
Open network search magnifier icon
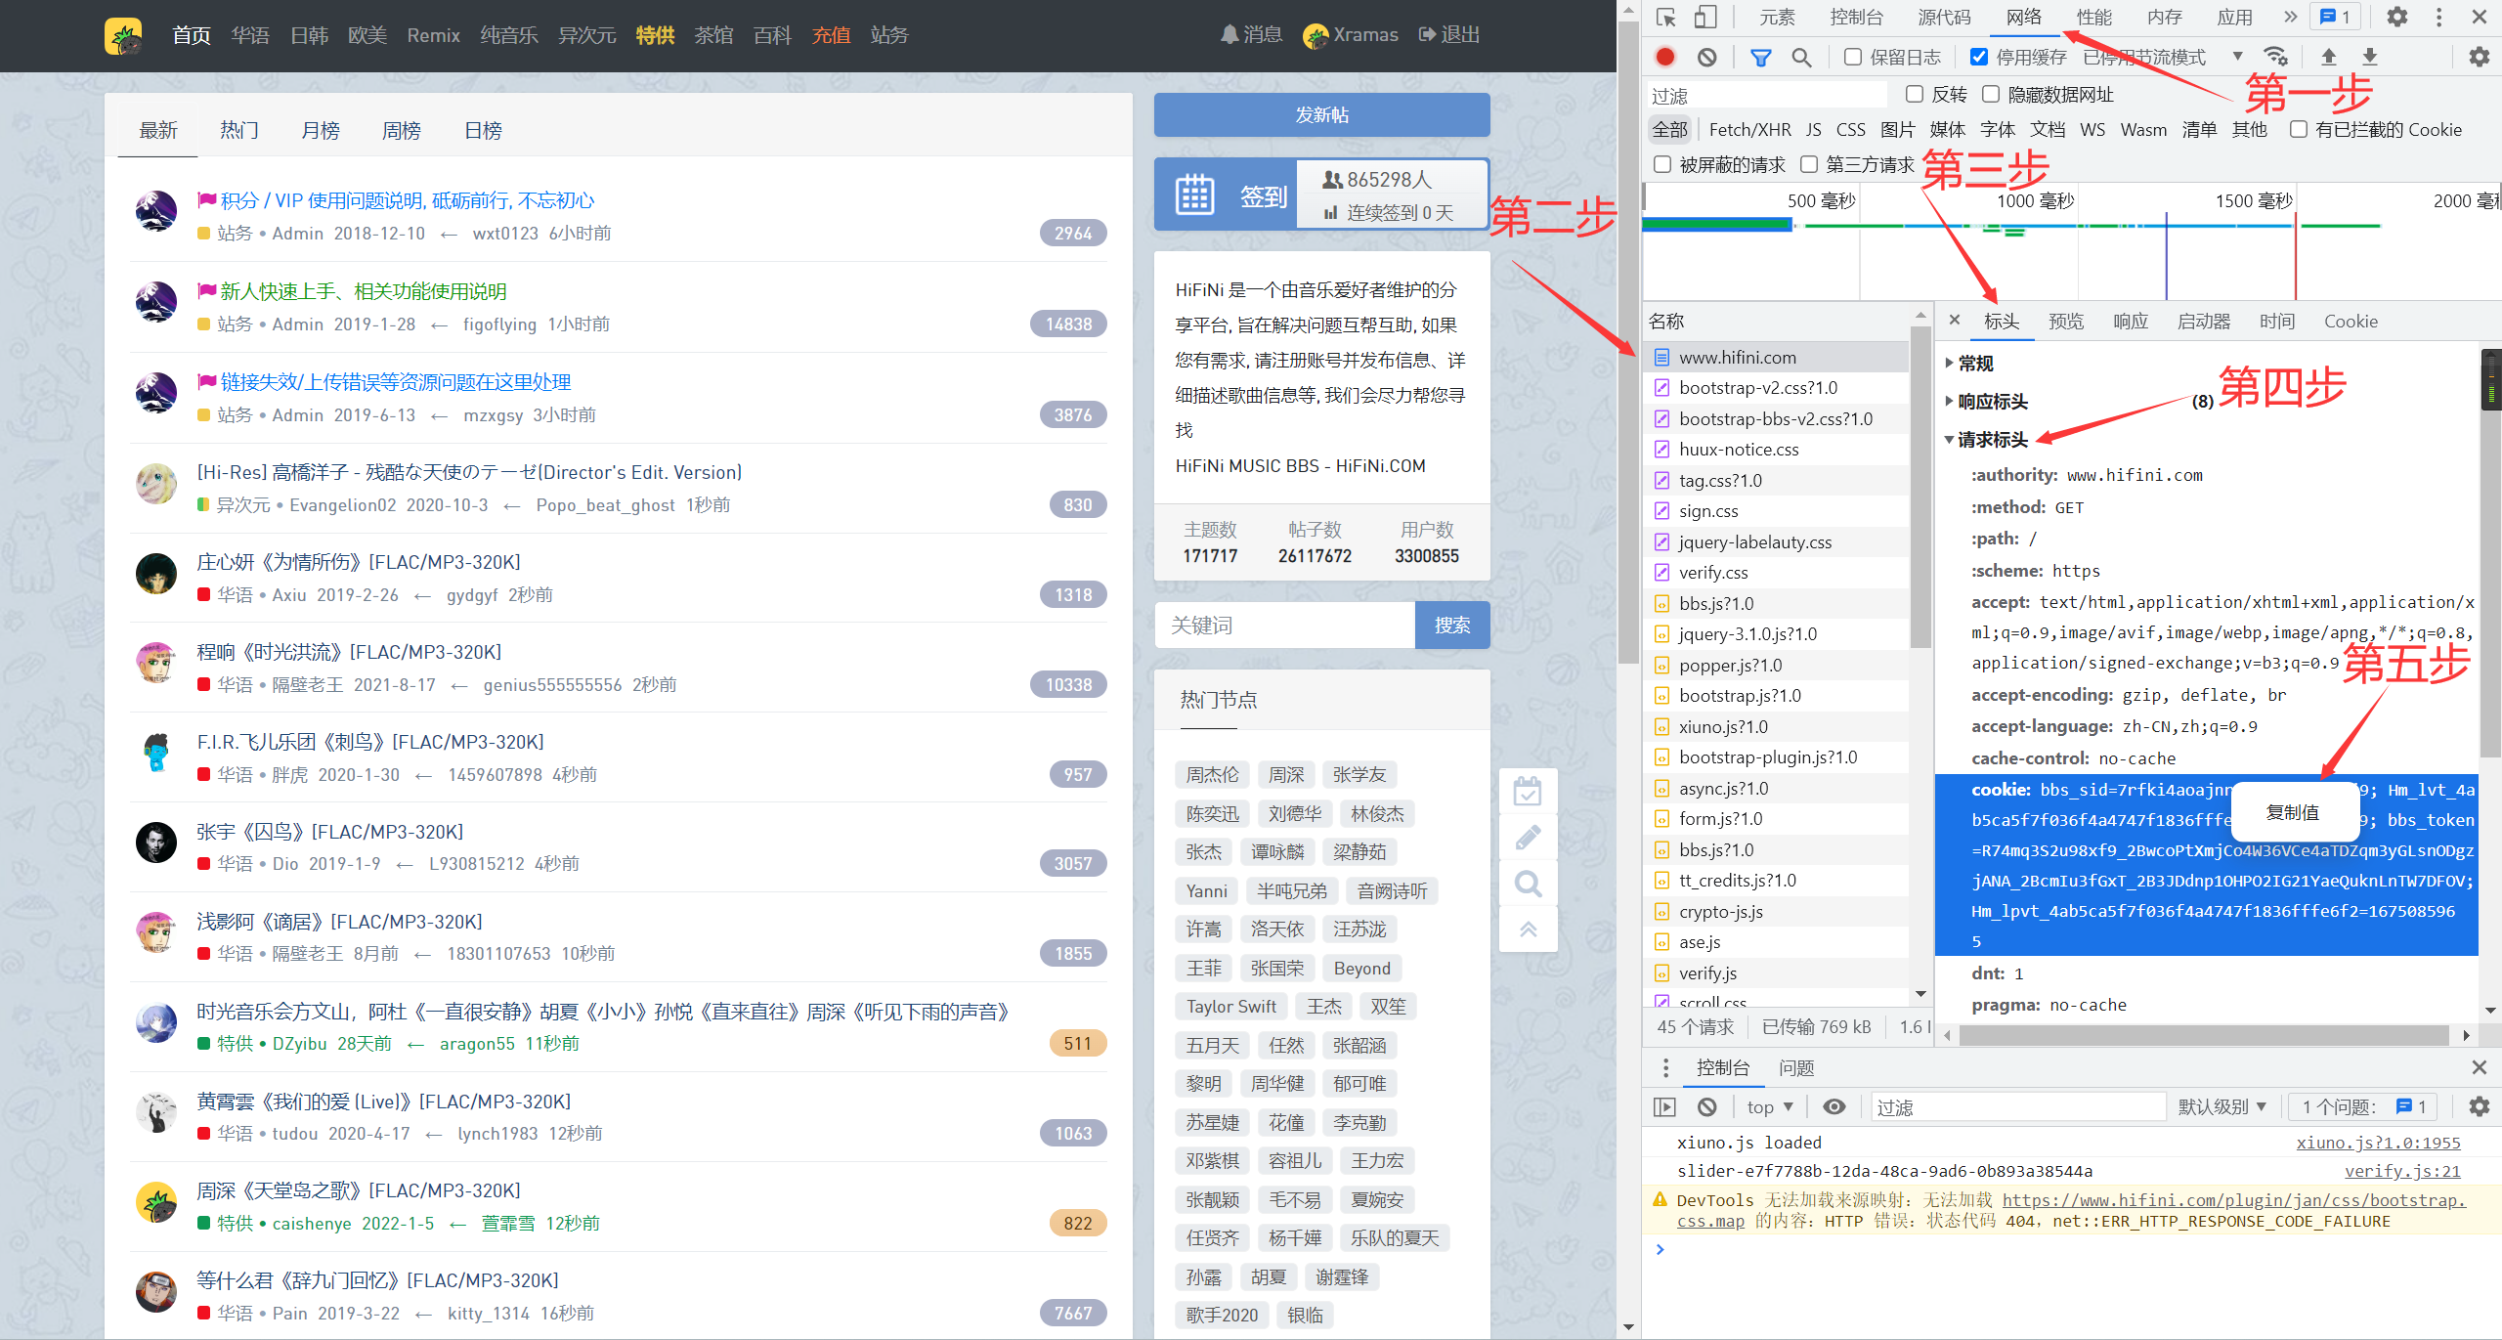pos(1801,58)
